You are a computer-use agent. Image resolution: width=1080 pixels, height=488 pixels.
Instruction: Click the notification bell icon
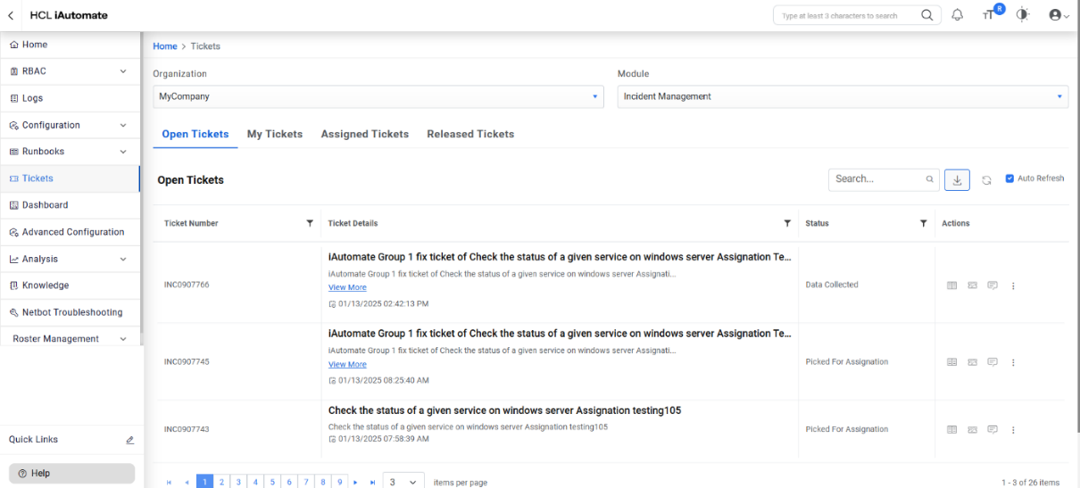click(x=958, y=15)
